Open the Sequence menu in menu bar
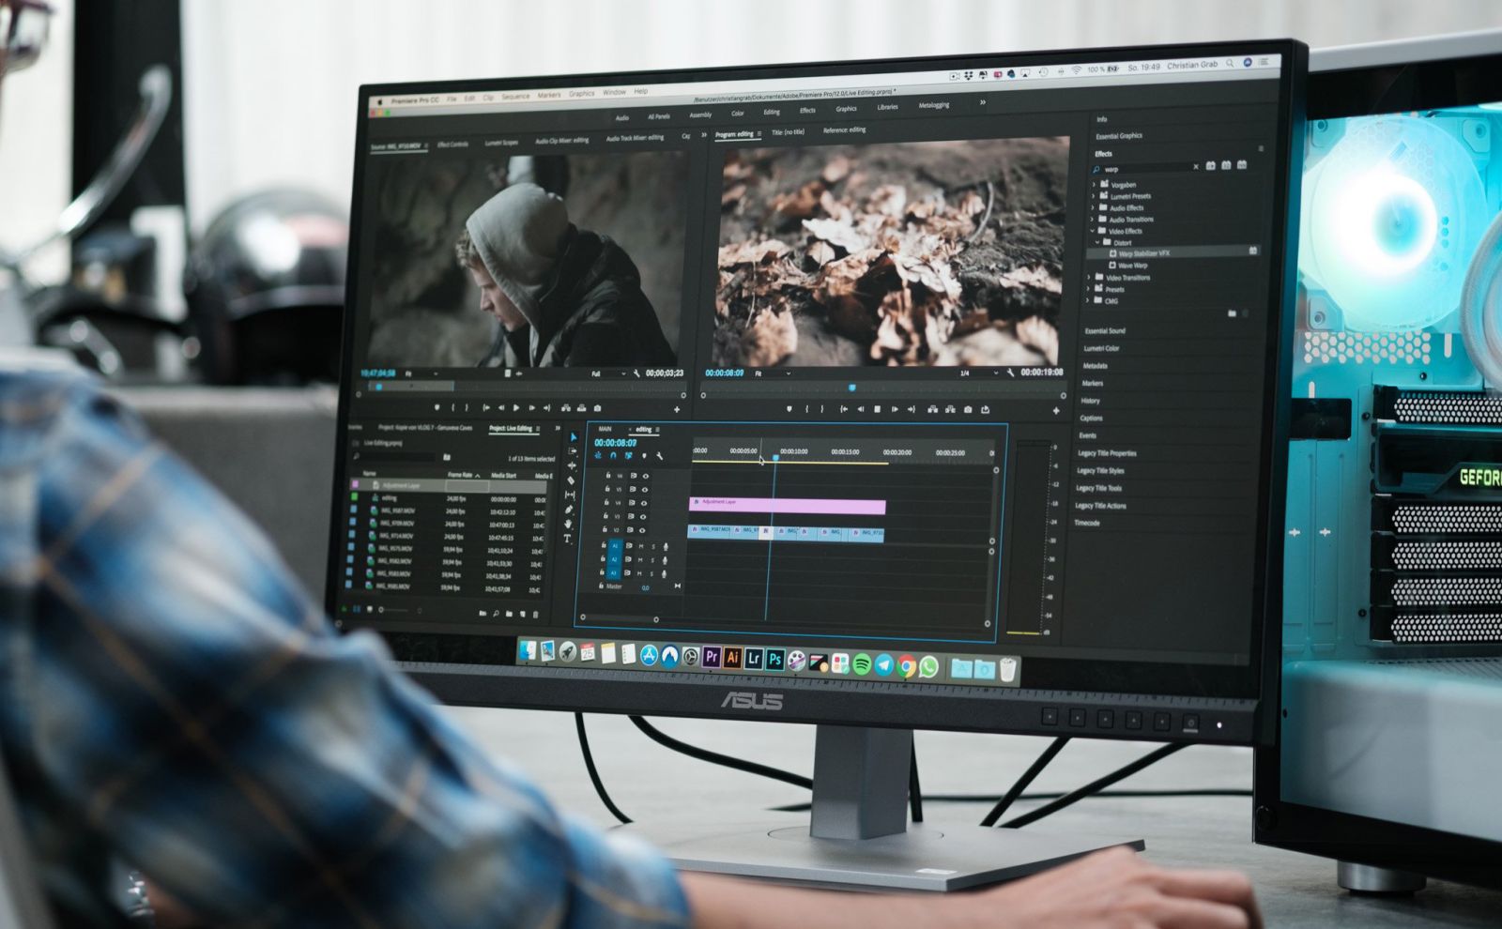 coord(515,96)
